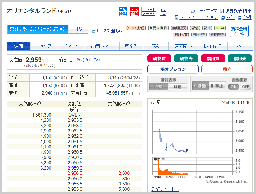Click the portfolio icon beside ポートフォリオへ追加

[x=176, y=18]
